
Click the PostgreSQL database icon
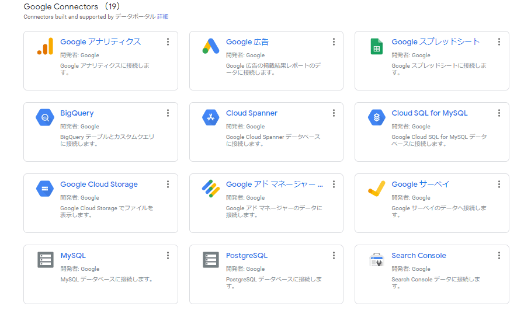coord(211,260)
